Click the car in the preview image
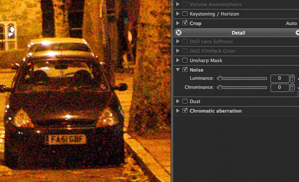Viewport: 299px width, 182px height. pos(64,104)
